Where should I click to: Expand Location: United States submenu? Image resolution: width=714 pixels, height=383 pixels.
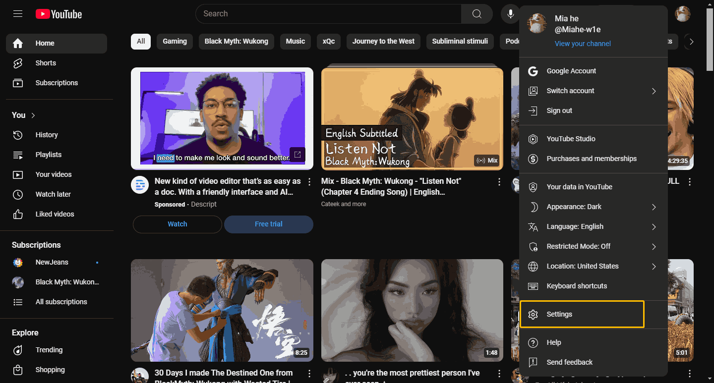pyautogui.click(x=594, y=266)
